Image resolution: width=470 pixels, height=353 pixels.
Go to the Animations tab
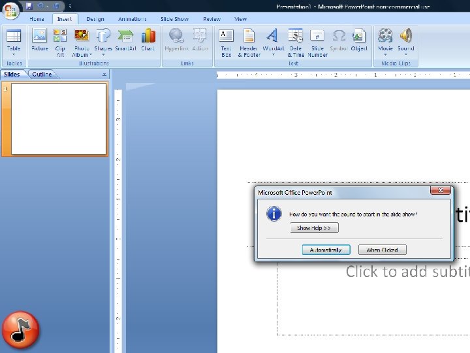click(132, 19)
